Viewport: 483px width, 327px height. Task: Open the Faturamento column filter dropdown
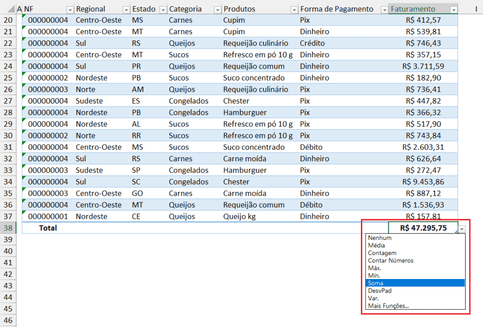453,9
